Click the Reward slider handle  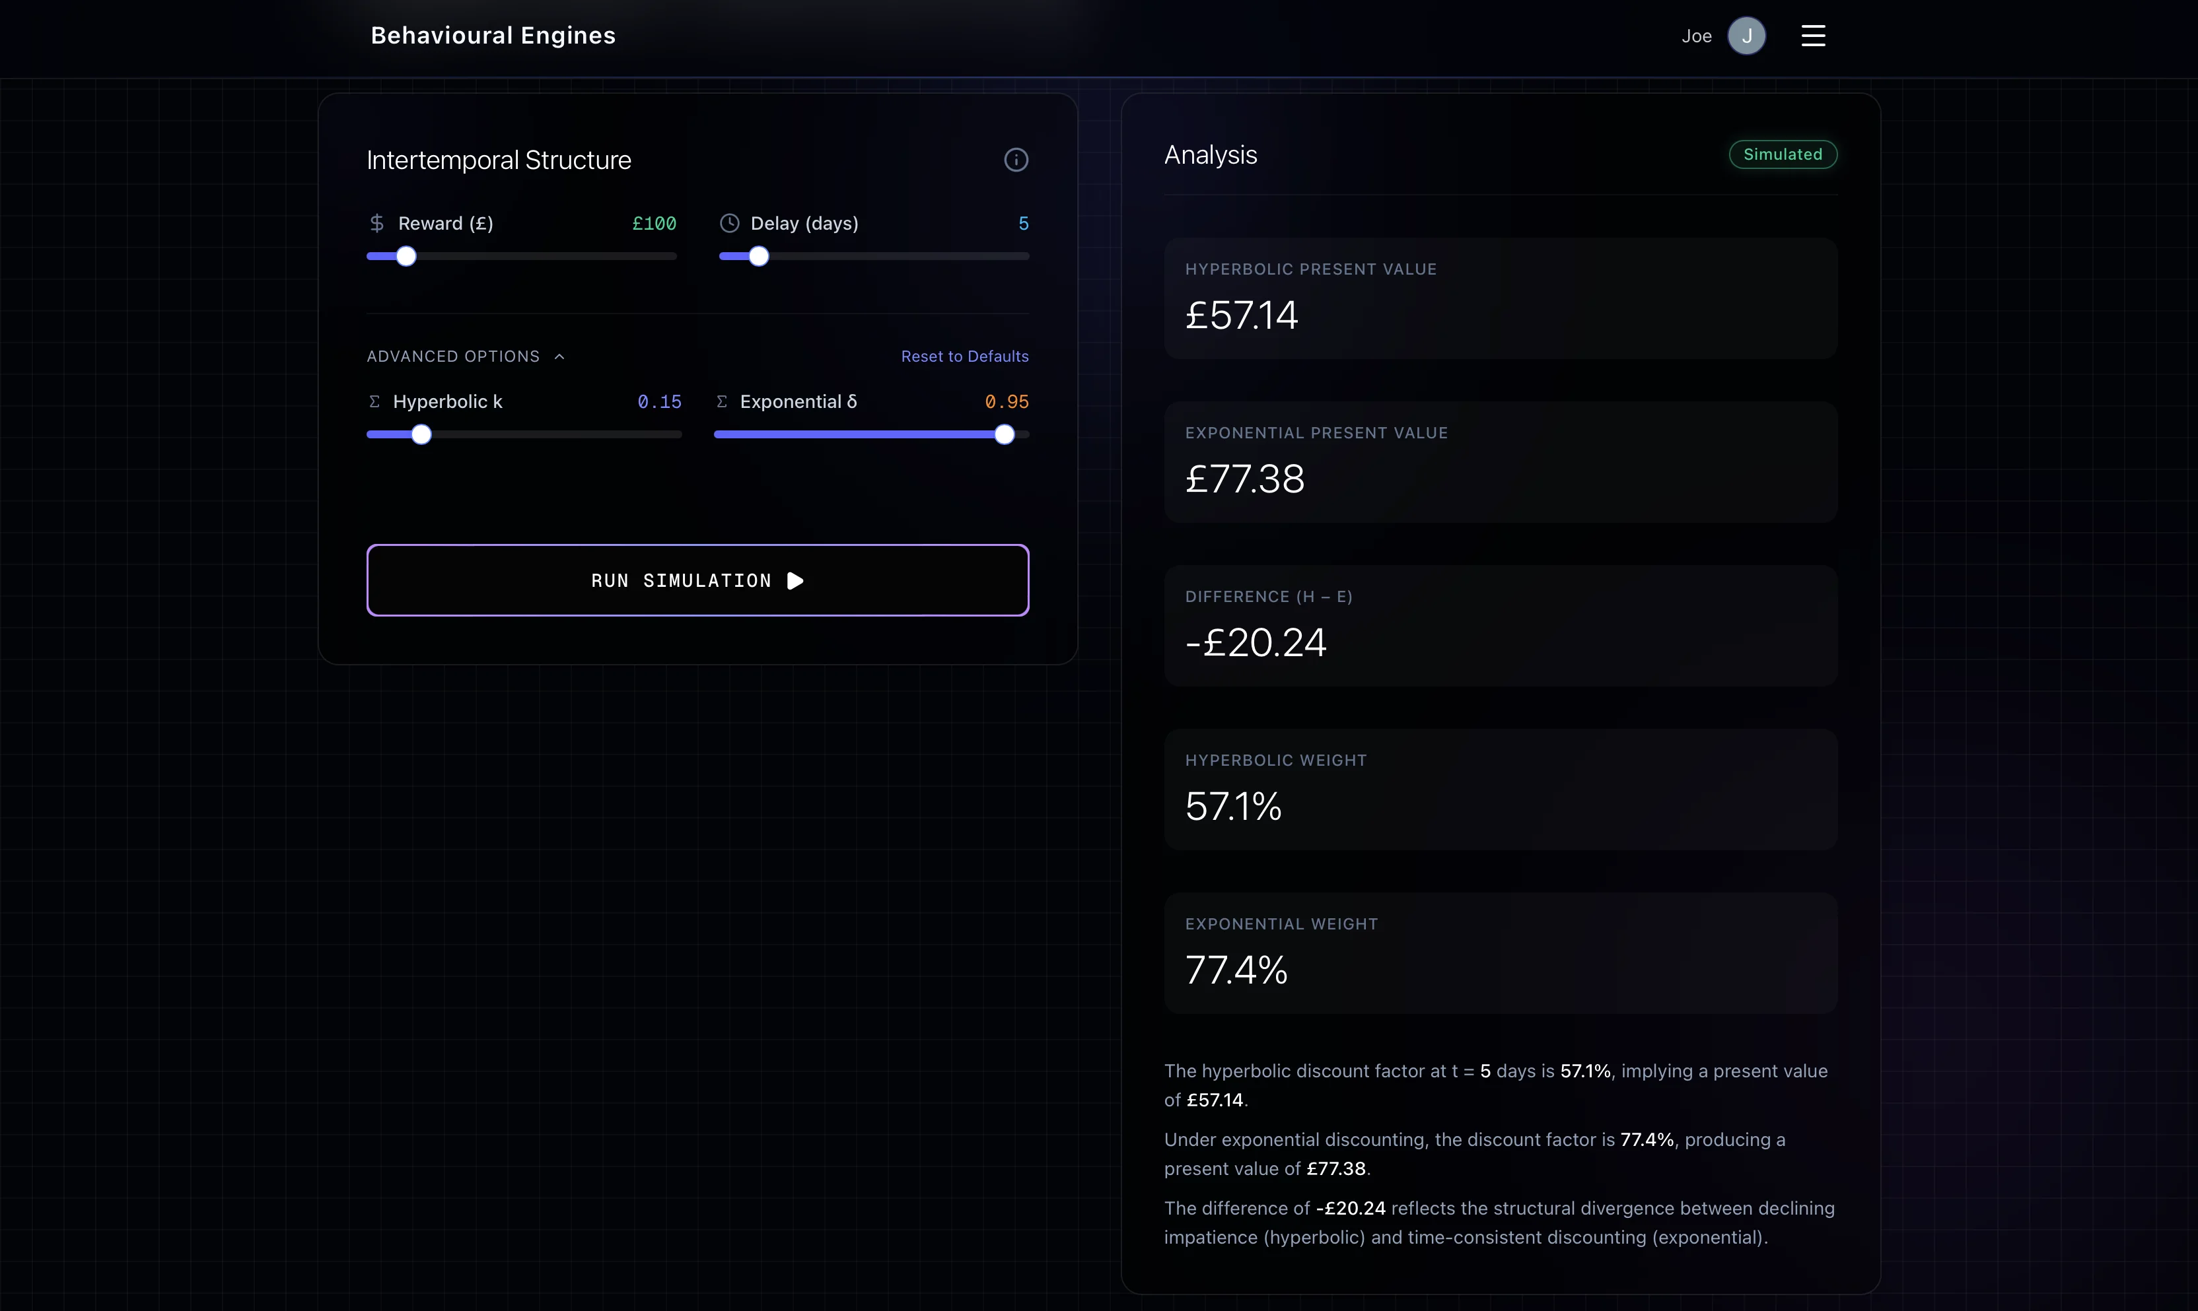[x=406, y=257]
